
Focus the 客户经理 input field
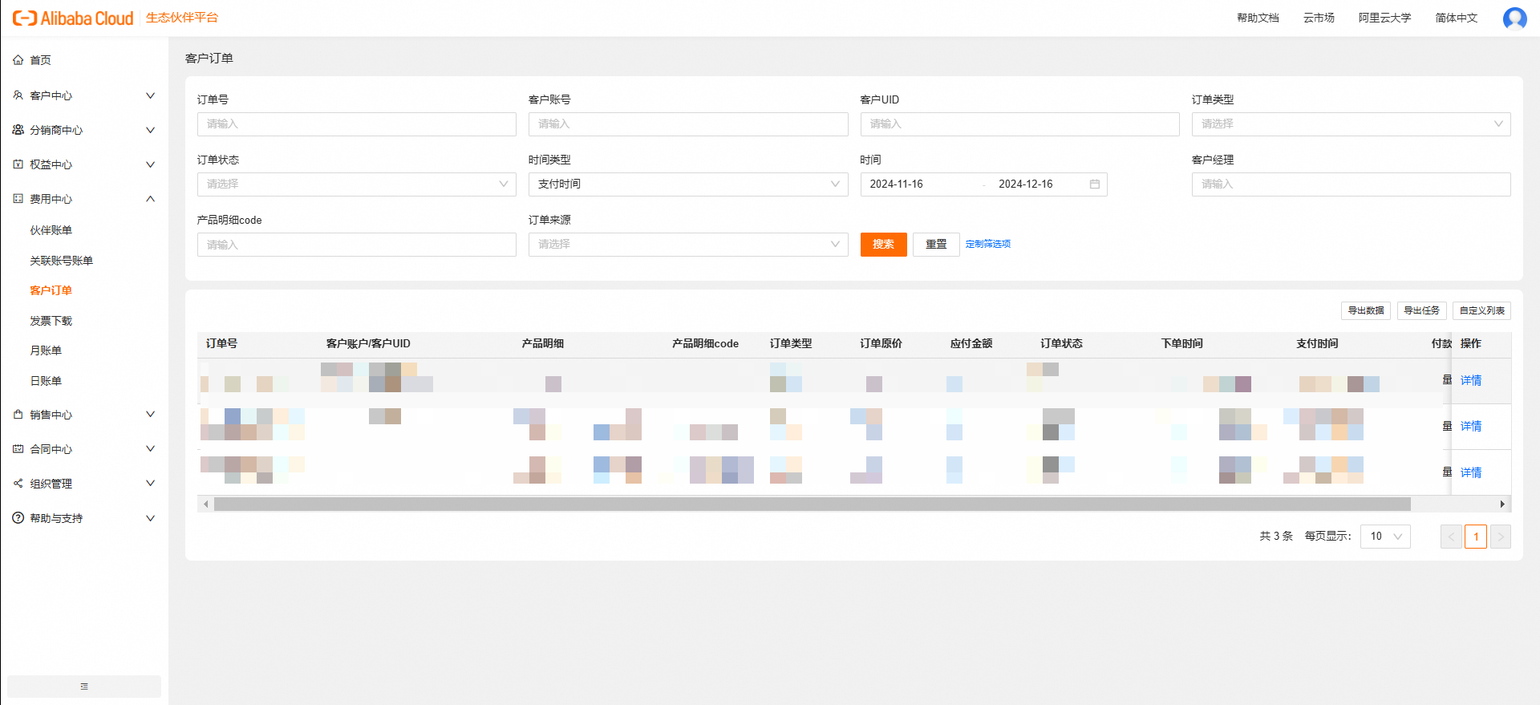pyautogui.click(x=1351, y=184)
